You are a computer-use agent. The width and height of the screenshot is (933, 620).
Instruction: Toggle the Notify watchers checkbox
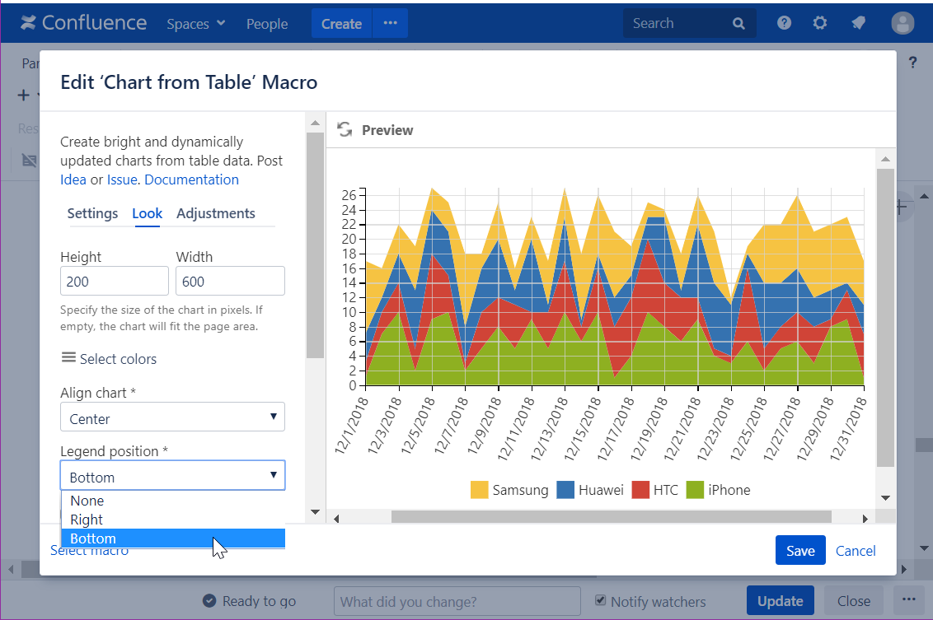pyautogui.click(x=601, y=600)
